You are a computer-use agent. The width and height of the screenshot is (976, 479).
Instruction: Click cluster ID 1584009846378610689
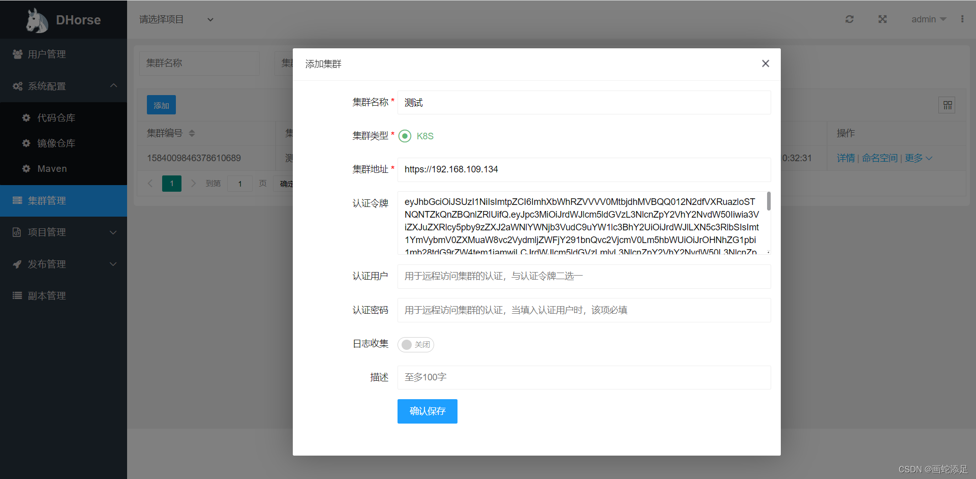point(194,158)
